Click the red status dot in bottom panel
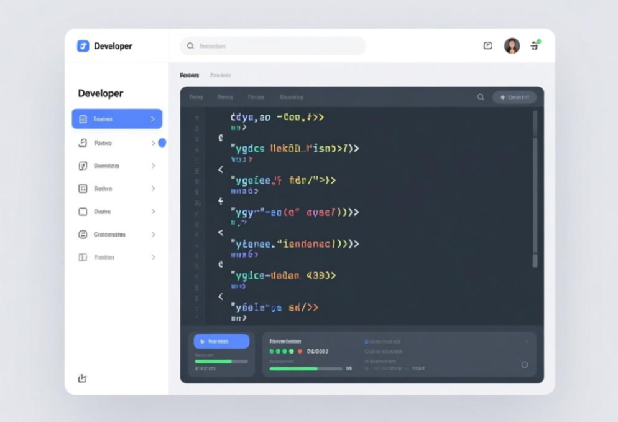Viewport: 618px width, 422px height. [300, 351]
